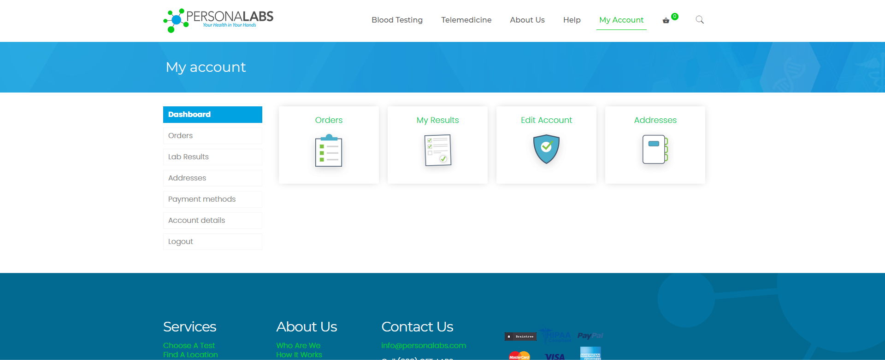Click the Find A Location footer link
The image size is (885, 360).
coord(190,354)
